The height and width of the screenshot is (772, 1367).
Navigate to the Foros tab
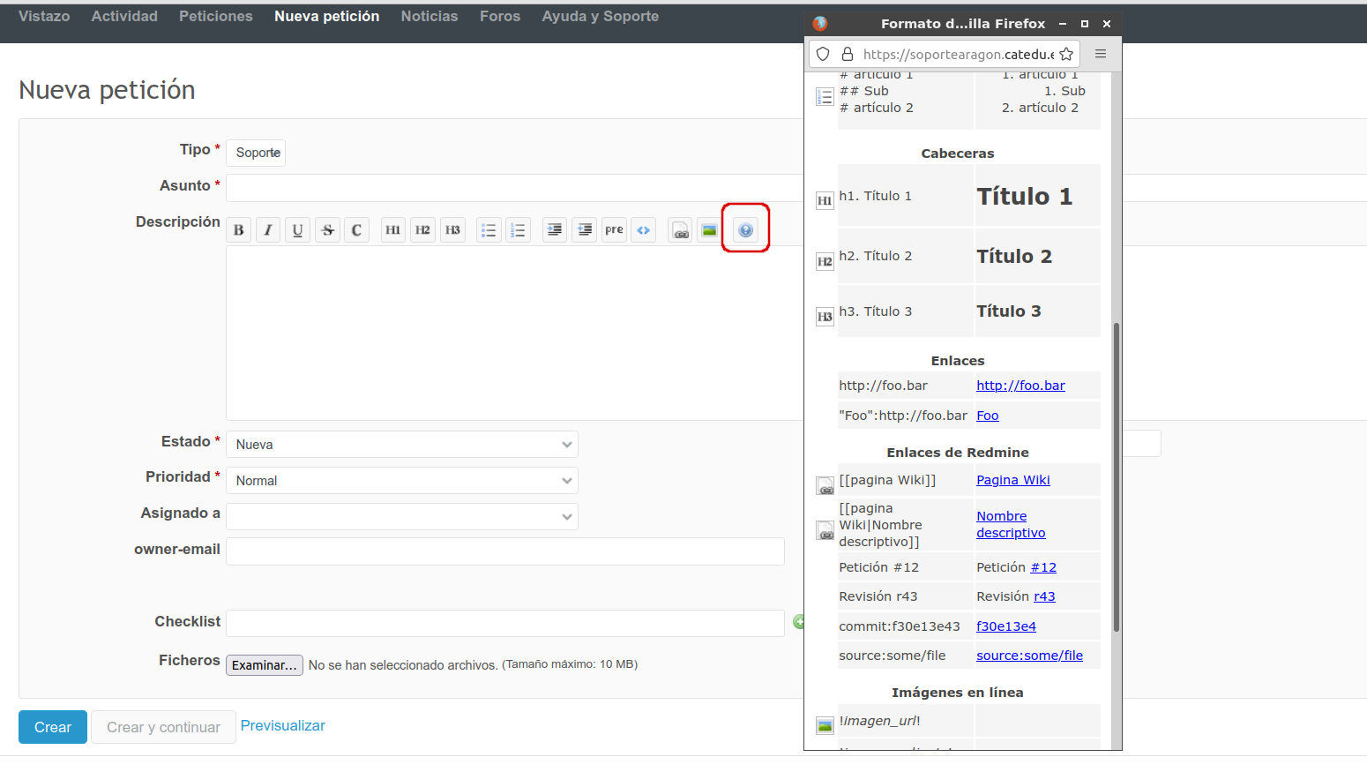(500, 16)
